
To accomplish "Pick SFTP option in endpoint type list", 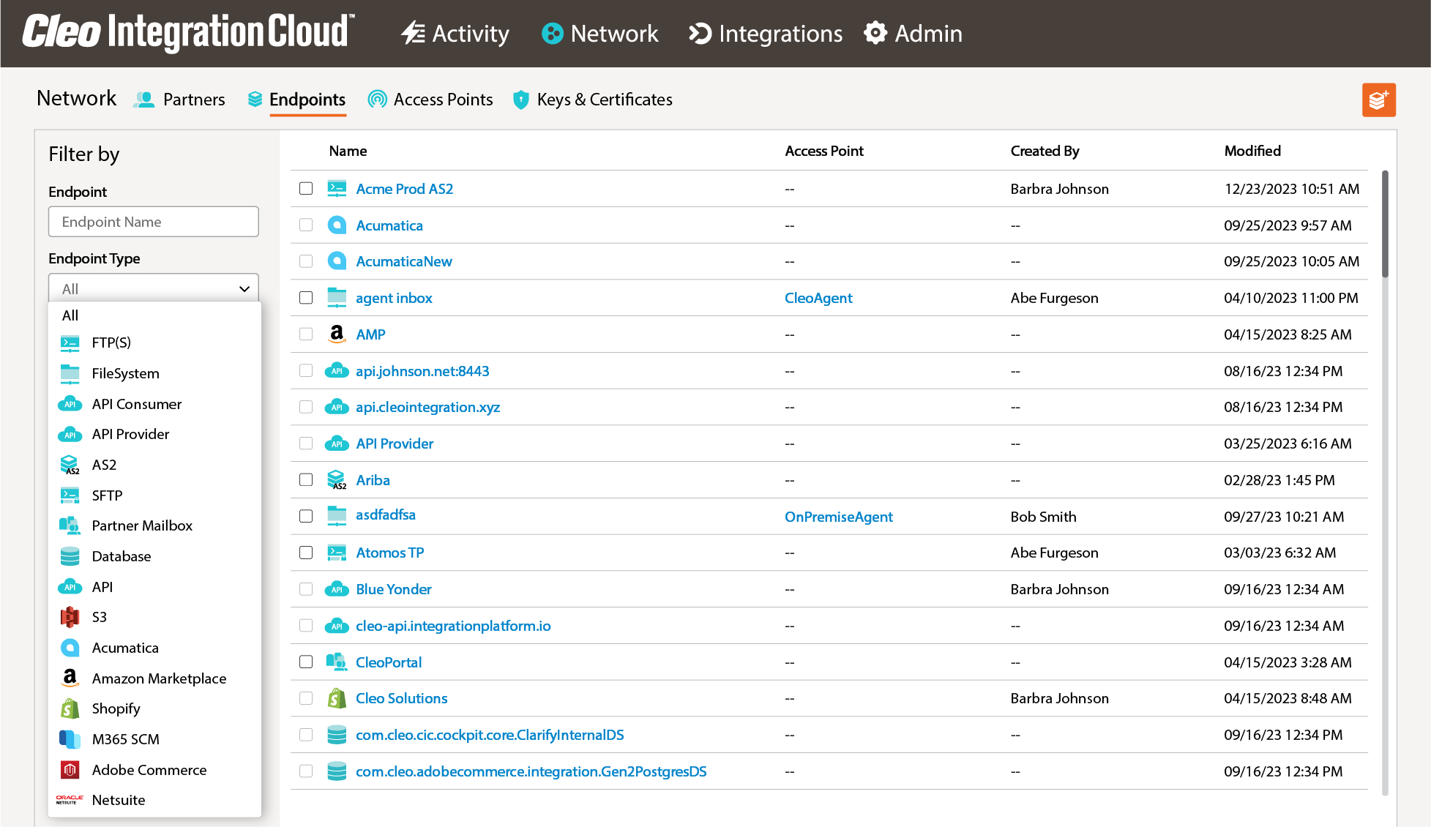I will pos(107,495).
